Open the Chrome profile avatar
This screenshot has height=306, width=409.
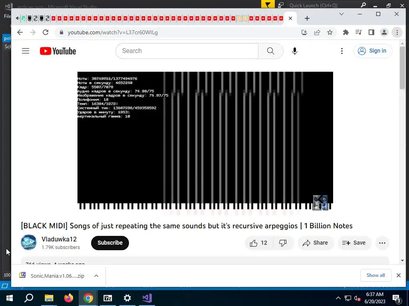[x=384, y=32]
